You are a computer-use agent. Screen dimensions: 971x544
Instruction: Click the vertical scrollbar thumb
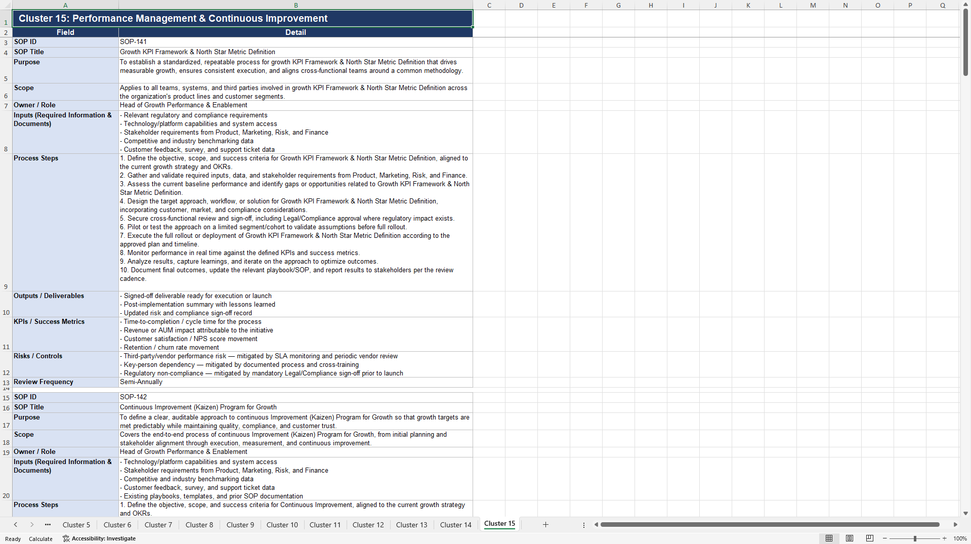pyautogui.click(x=965, y=43)
